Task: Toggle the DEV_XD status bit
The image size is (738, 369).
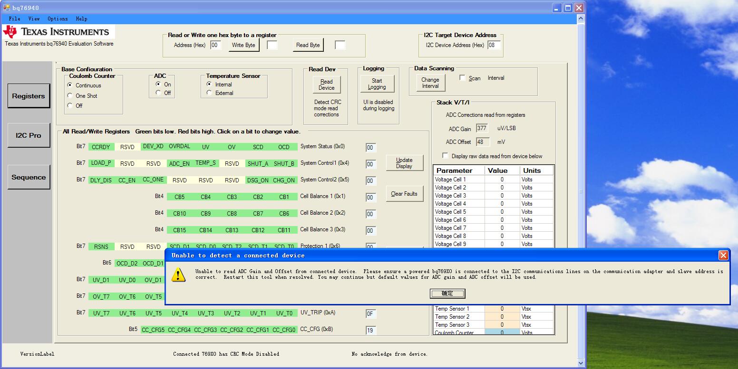Action: [153, 146]
